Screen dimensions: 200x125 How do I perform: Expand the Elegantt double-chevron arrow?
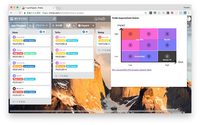coord(93,26)
